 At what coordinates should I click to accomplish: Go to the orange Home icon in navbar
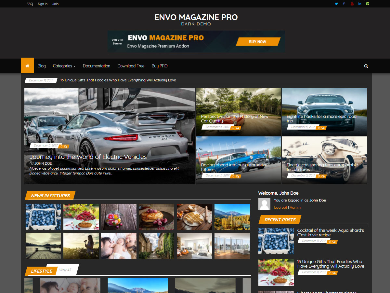tap(27, 66)
